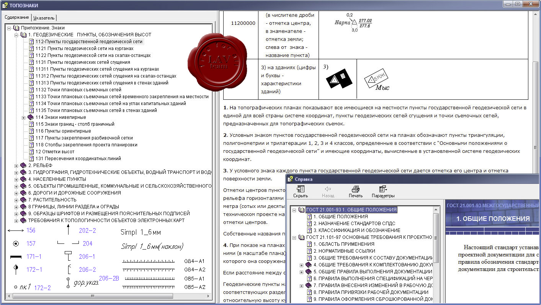
Task: Expand section 2. РЕЛЬЕФ
Action: pyautogui.click(x=16, y=165)
